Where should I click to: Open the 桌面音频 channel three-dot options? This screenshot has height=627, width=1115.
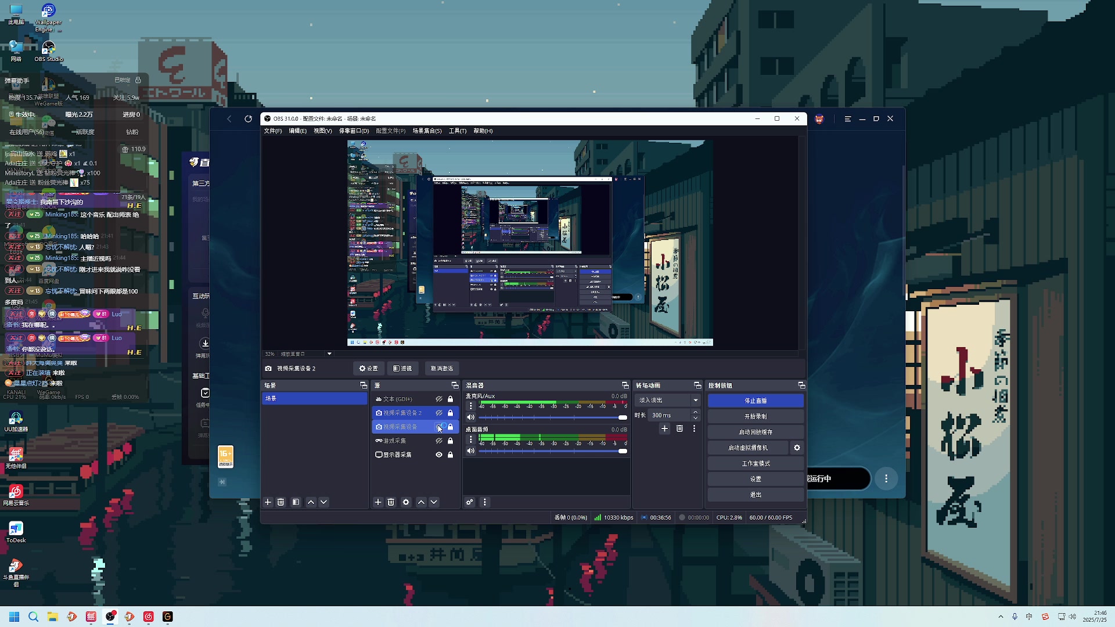tap(471, 439)
